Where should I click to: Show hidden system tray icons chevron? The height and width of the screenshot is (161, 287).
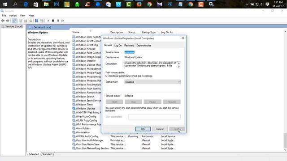pyautogui.click(x=247, y=4)
